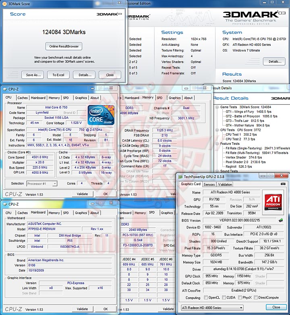The image size is (290, 315).
Task: Click the ATI Radeon logo in GPU-Z
Action: [x=273, y=202]
